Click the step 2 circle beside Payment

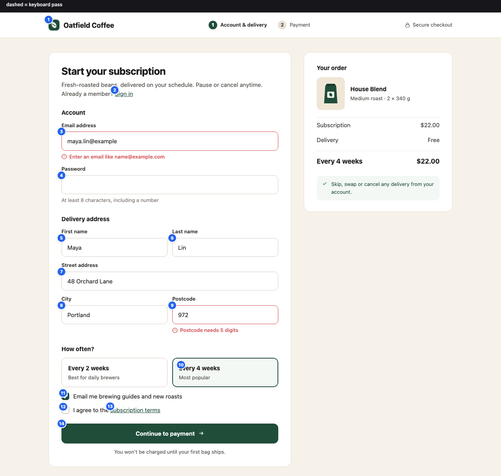(x=282, y=25)
